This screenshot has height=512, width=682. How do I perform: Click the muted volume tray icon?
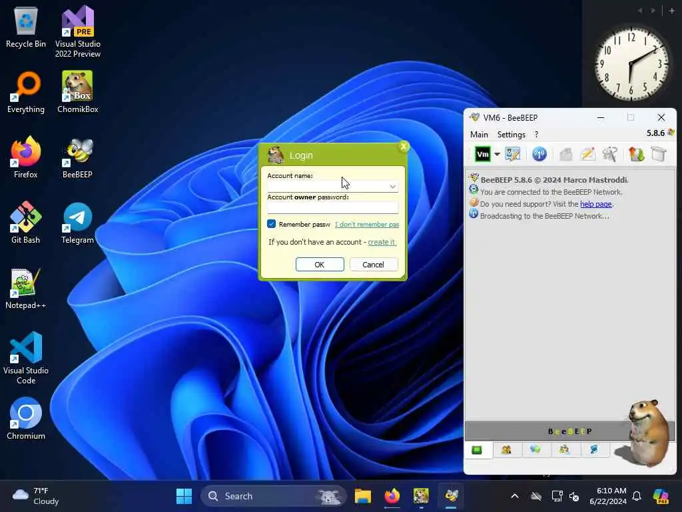click(x=574, y=496)
